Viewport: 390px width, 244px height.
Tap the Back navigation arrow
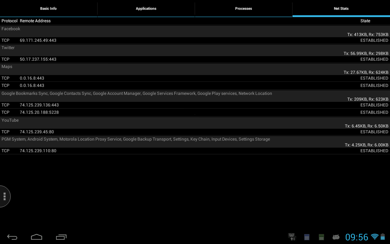(x=12, y=237)
